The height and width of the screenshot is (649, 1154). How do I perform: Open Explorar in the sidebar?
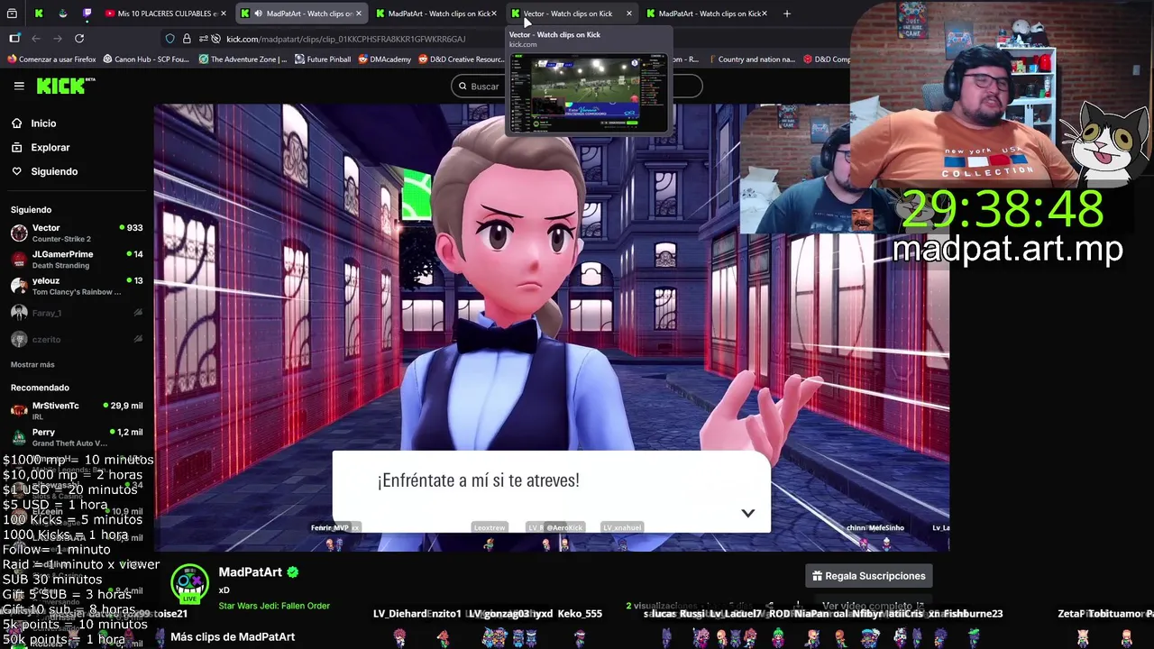(50, 147)
